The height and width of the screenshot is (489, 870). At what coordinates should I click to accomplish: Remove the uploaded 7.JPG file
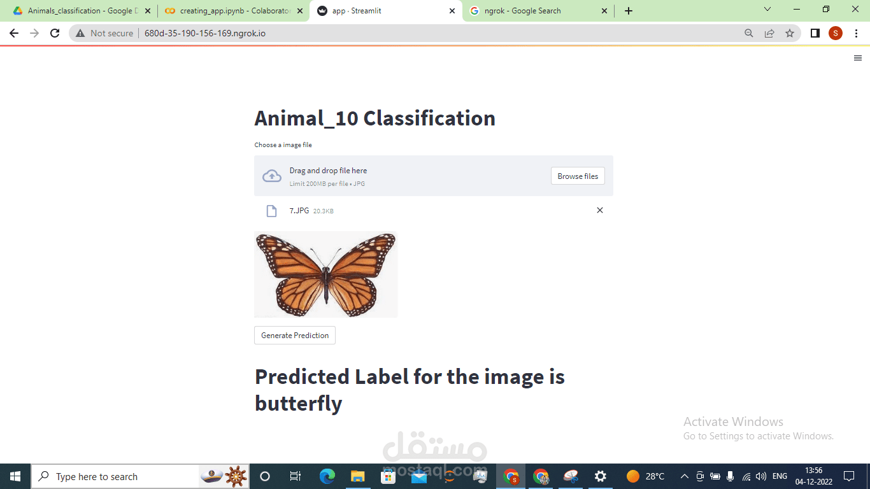(x=599, y=210)
